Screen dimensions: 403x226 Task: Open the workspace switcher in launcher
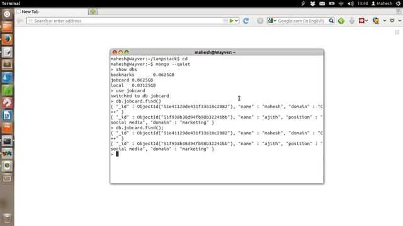pyautogui.click(x=7, y=178)
